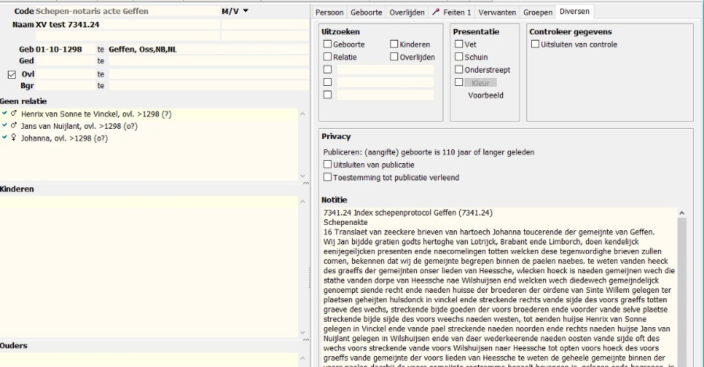
Task: Uncheck the Ovl checkbox
Action: click(12, 75)
